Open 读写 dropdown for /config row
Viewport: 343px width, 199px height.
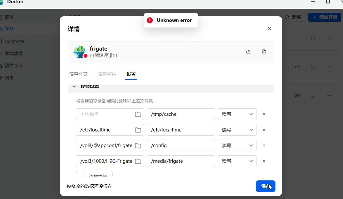tap(237, 145)
